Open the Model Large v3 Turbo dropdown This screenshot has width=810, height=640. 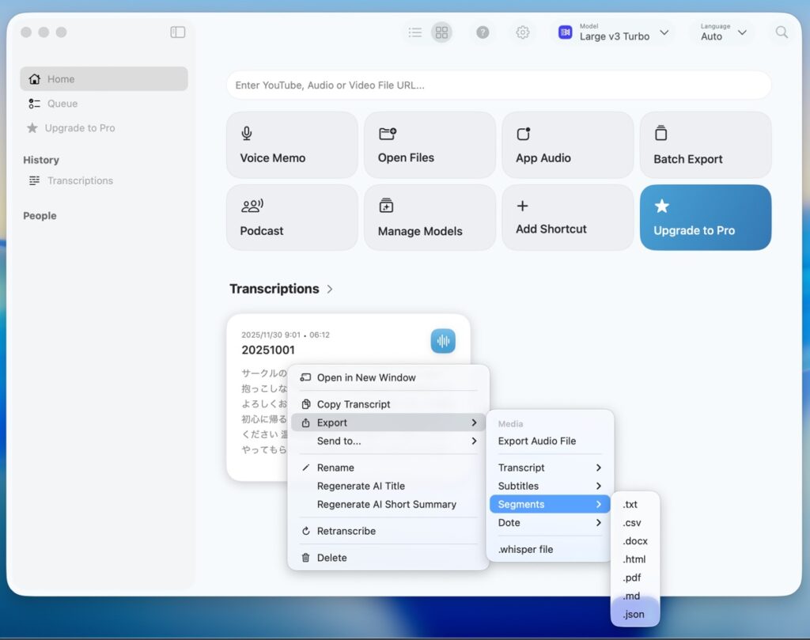pyautogui.click(x=613, y=32)
